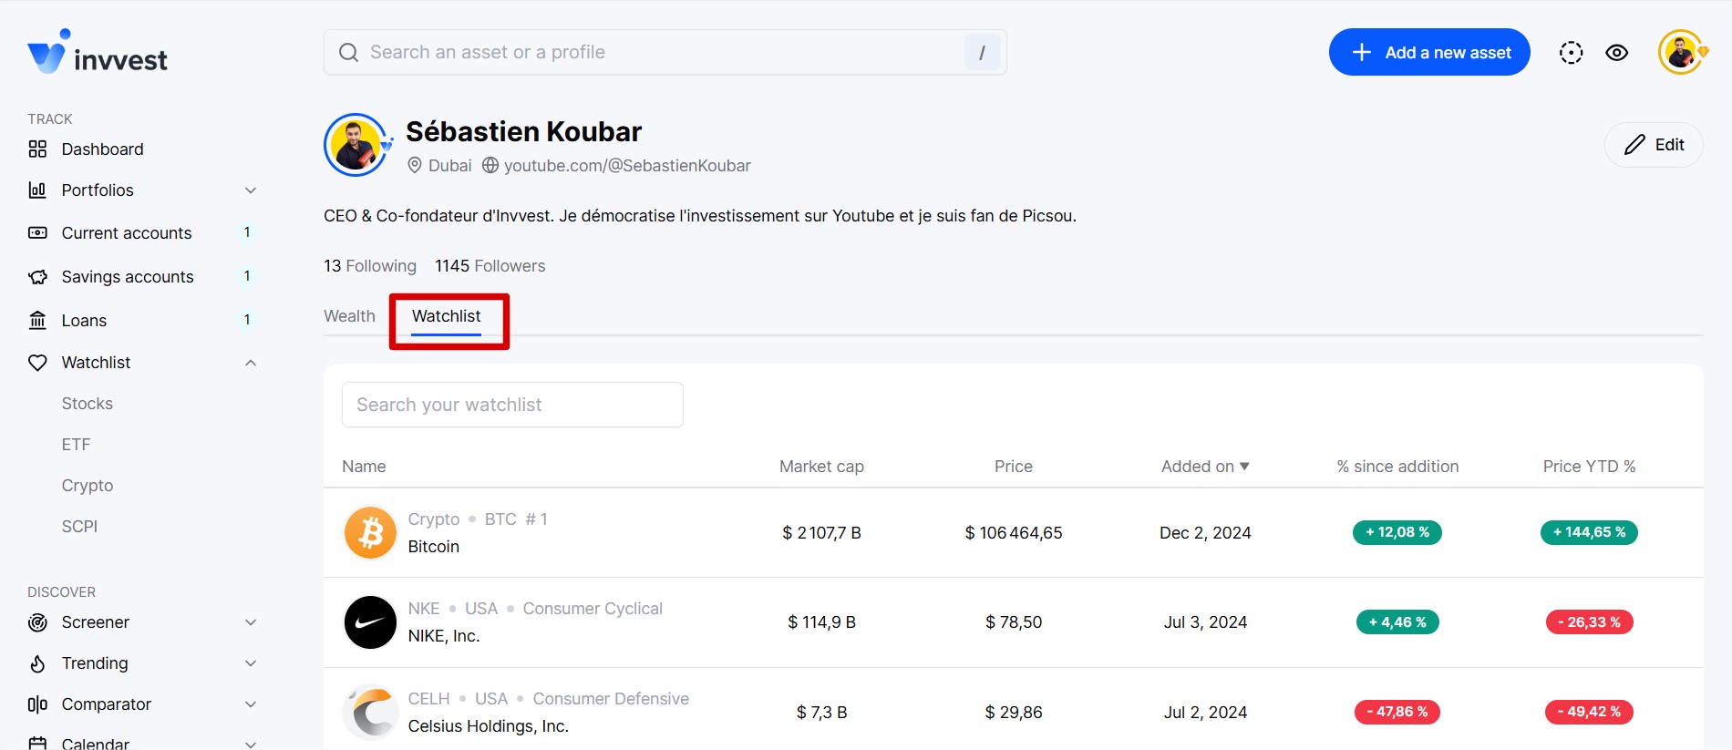Expand the Comparator menu
Image resolution: width=1732 pixels, height=750 pixels.
pyautogui.click(x=251, y=704)
